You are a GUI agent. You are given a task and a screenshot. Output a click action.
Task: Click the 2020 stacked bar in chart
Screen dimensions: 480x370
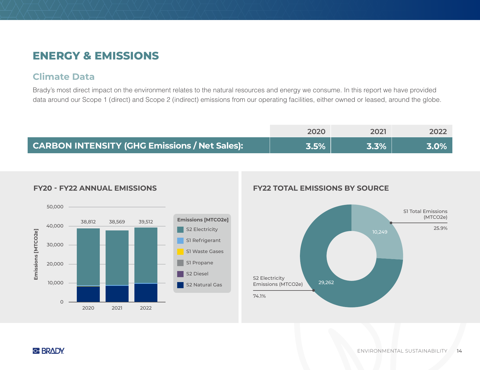point(88,265)
